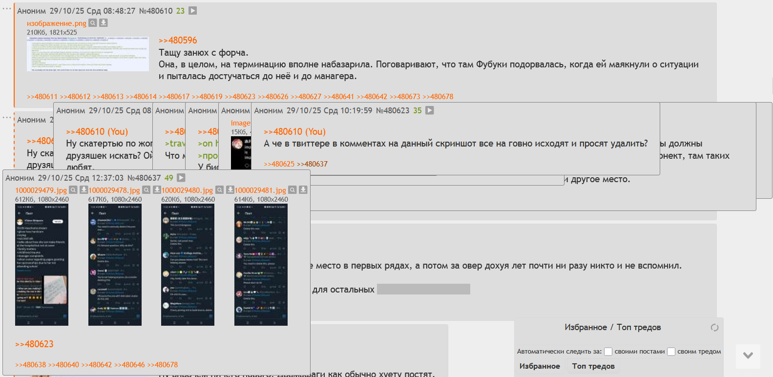Screen dimensions: 773x377
Task: Switch to the Избранное tab
Action: [540, 366]
